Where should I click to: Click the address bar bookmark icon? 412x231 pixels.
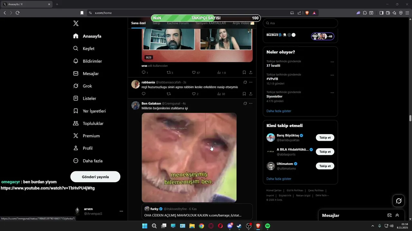tap(82, 13)
